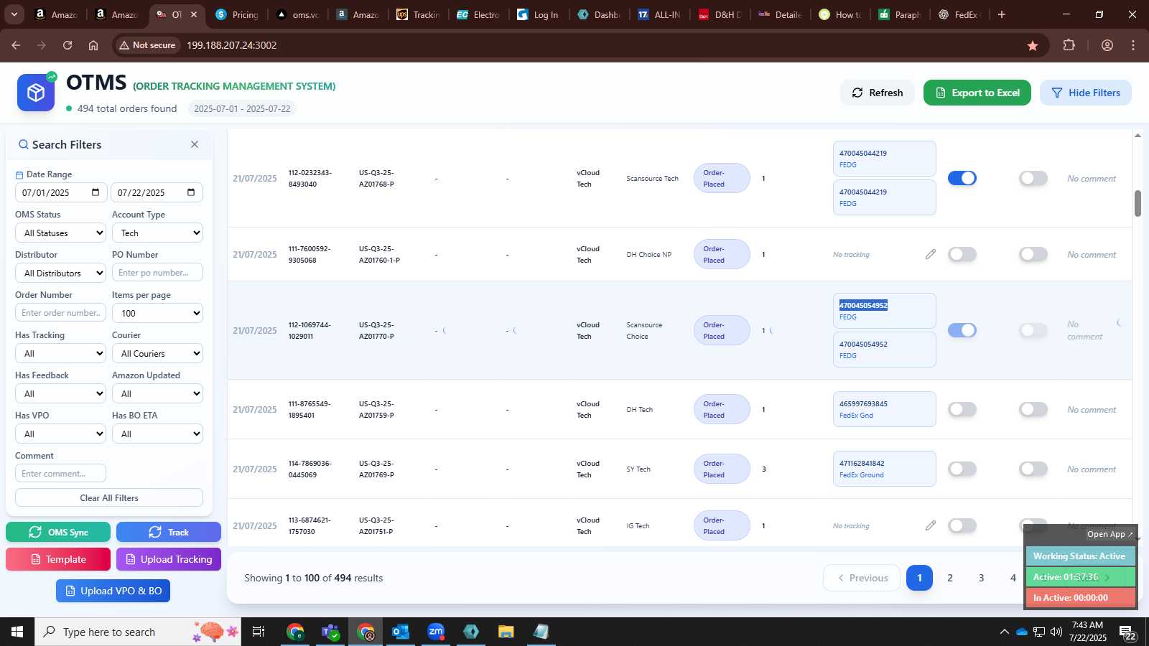Open the Distributor dropdown
Image resolution: width=1149 pixels, height=646 pixels.
click(60, 273)
